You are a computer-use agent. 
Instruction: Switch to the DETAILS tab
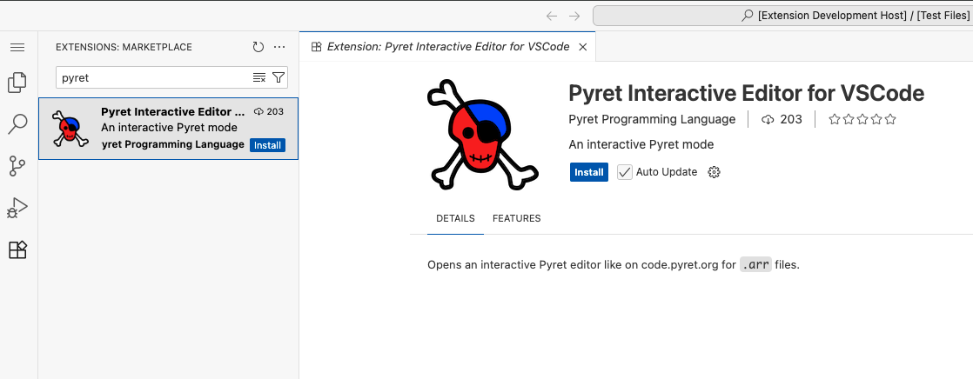coord(455,218)
